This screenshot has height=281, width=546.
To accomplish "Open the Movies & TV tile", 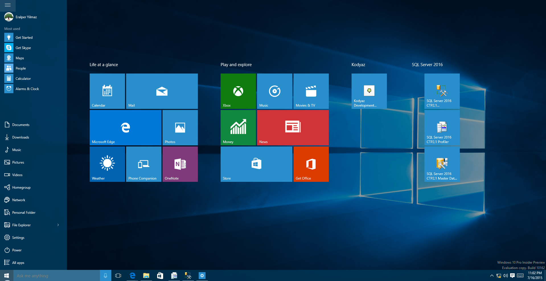I will tap(311, 91).
